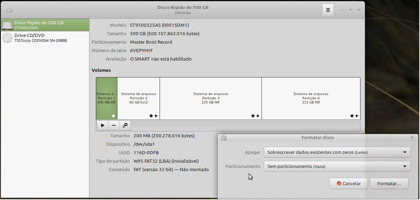
Task: Click the play arrow on Partição 2
Action: [x=156, y=116]
